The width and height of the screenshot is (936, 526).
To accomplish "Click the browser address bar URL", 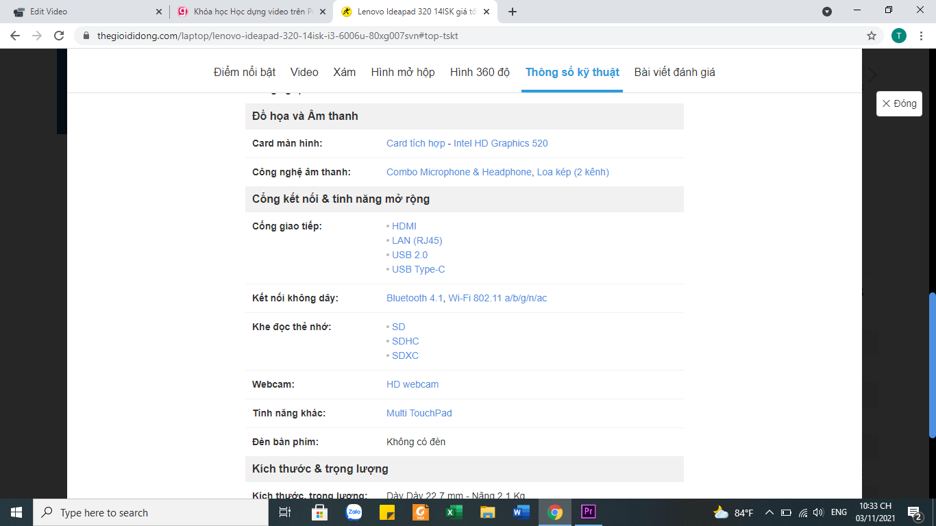I will (278, 36).
